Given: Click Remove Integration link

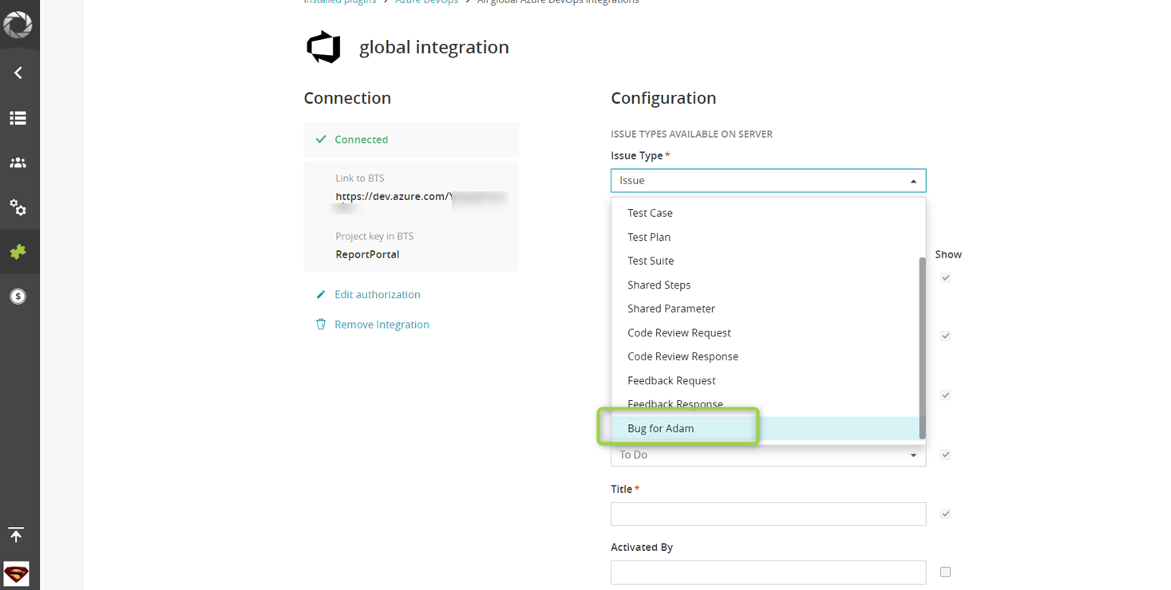Looking at the screenshot, I should point(381,324).
